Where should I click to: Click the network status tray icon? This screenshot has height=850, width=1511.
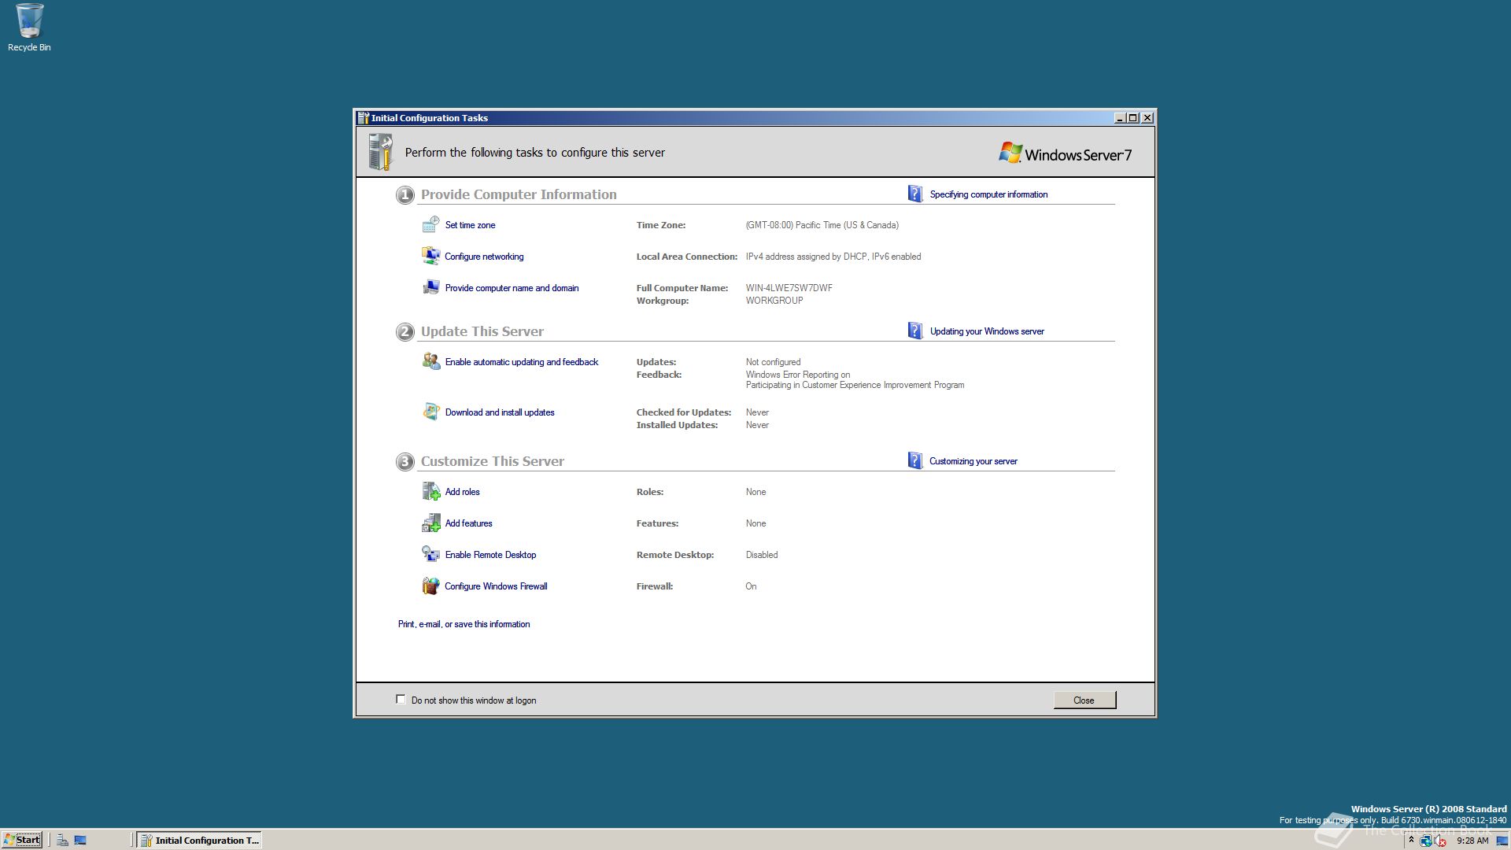coord(1426,841)
